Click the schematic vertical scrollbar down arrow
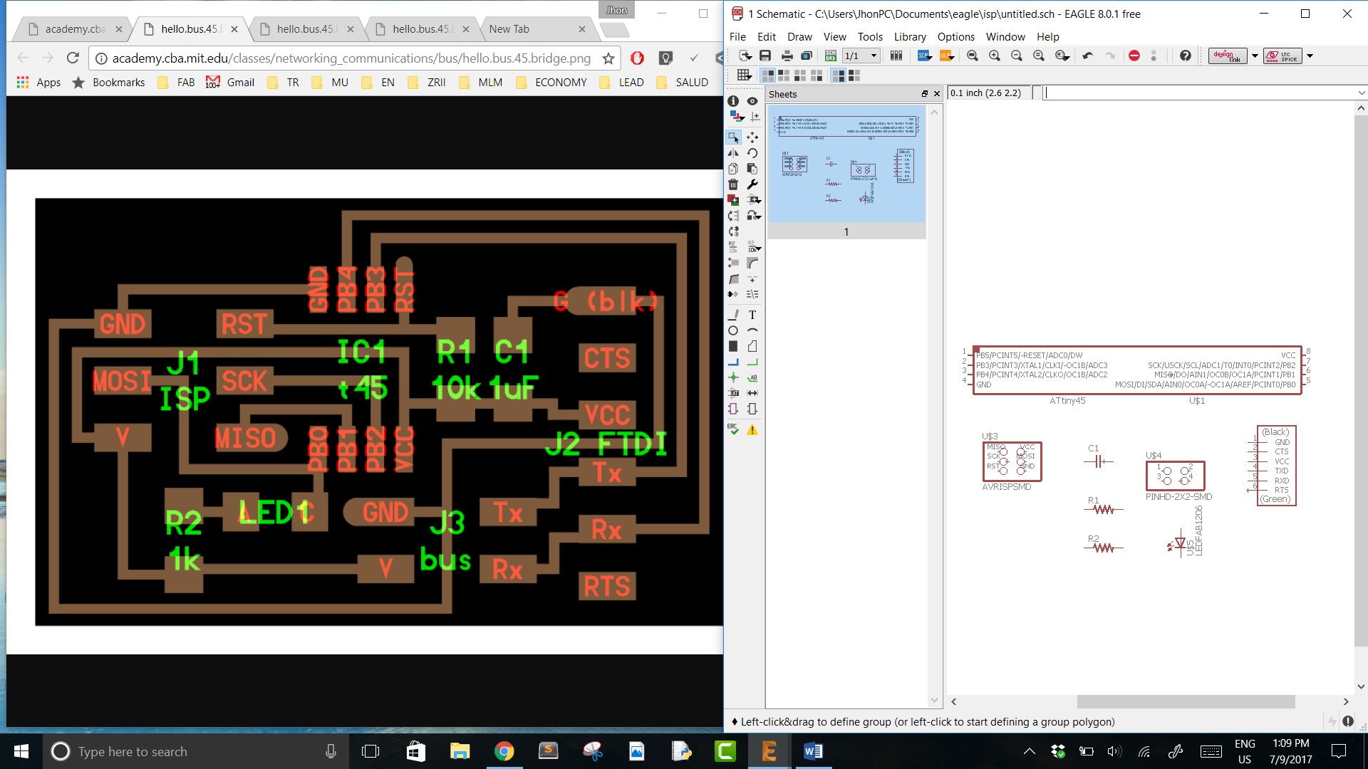Viewport: 1368px width, 769px height. (1361, 687)
